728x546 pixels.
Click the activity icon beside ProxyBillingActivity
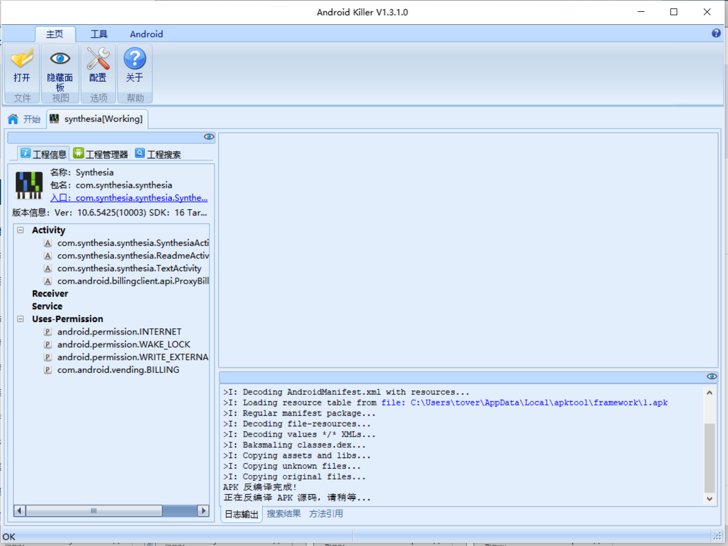pos(48,281)
